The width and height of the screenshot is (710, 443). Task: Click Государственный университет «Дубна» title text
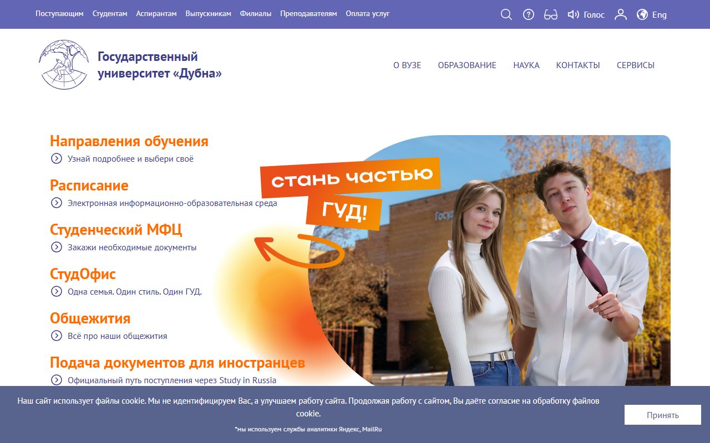tap(160, 65)
